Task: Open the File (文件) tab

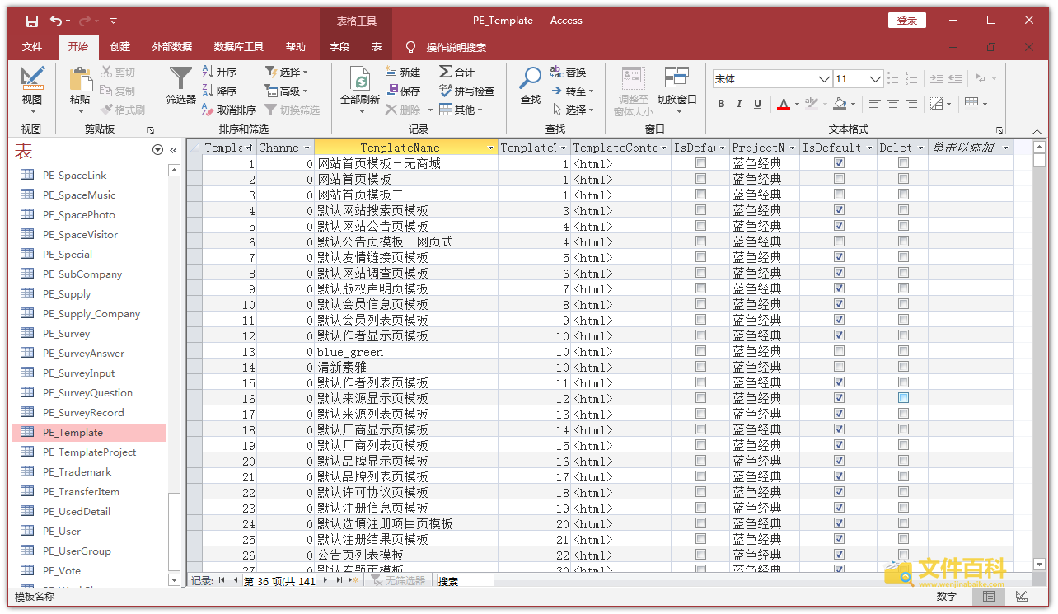Action: (32, 47)
